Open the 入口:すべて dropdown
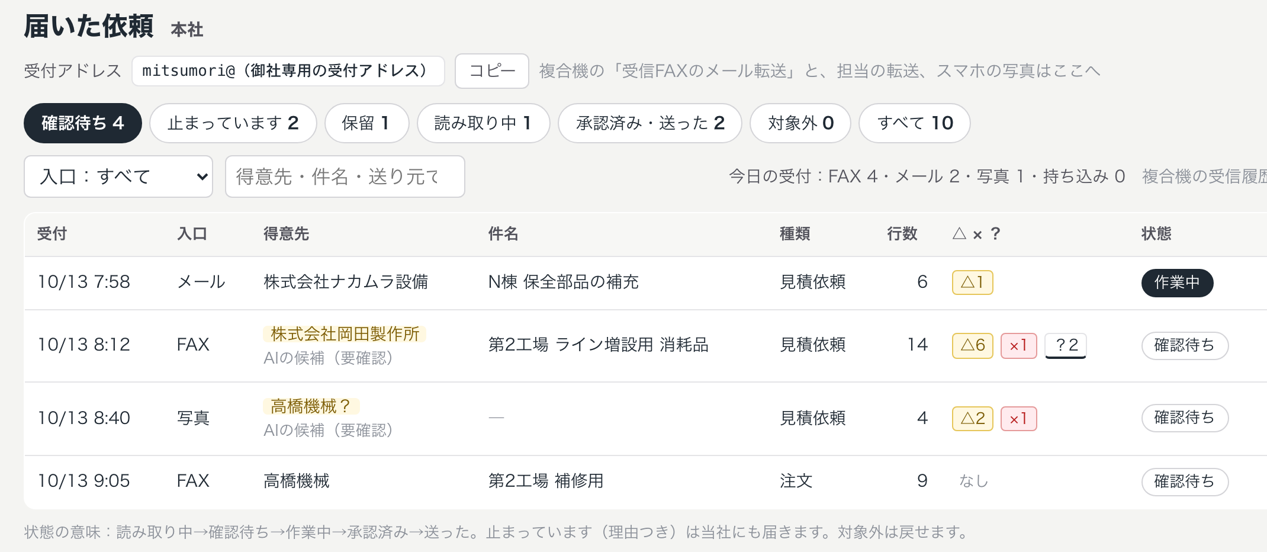1267x552 pixels. point(118,176)
